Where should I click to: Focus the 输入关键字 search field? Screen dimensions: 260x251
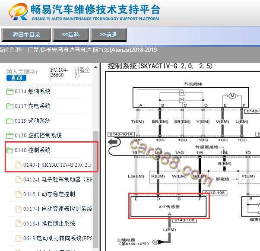tap(22, 72)
